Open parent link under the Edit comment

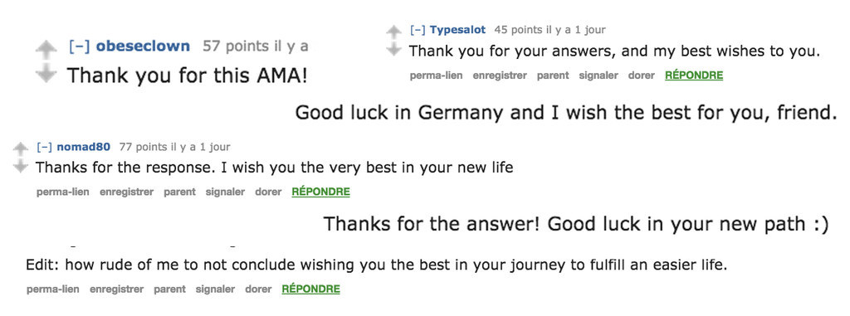(169, 289)
